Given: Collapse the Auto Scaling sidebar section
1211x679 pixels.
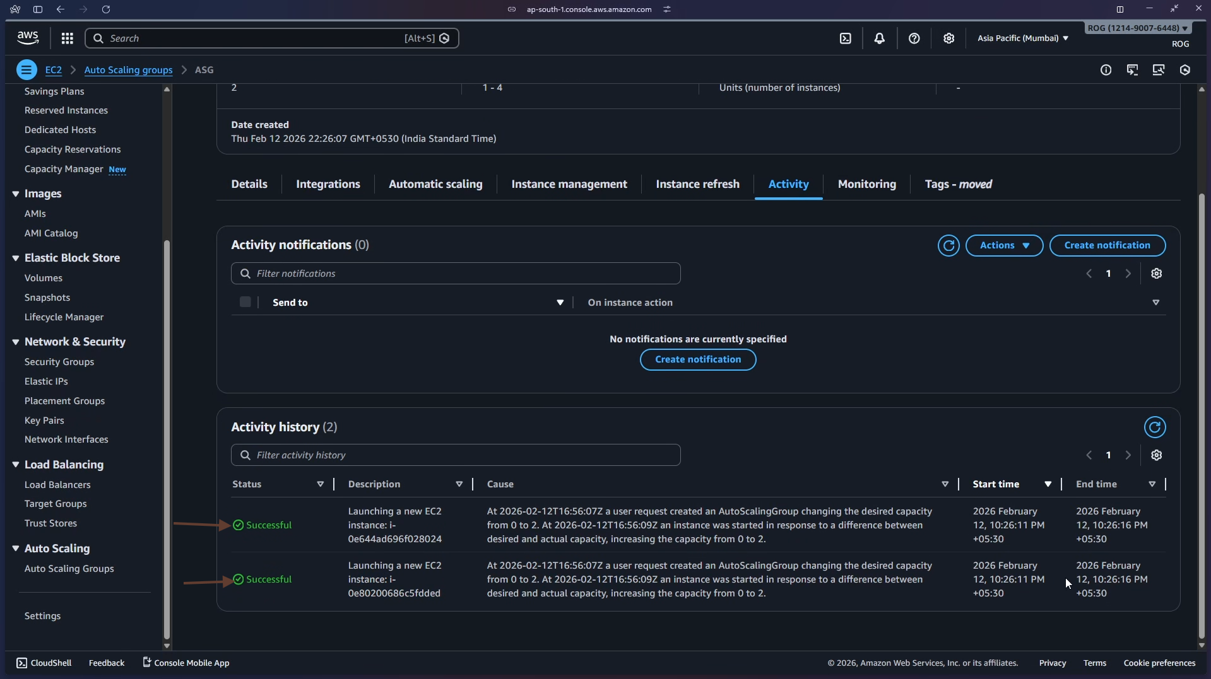Looking at the screenshot, I should pyautogui.click(x=16, y=548).
